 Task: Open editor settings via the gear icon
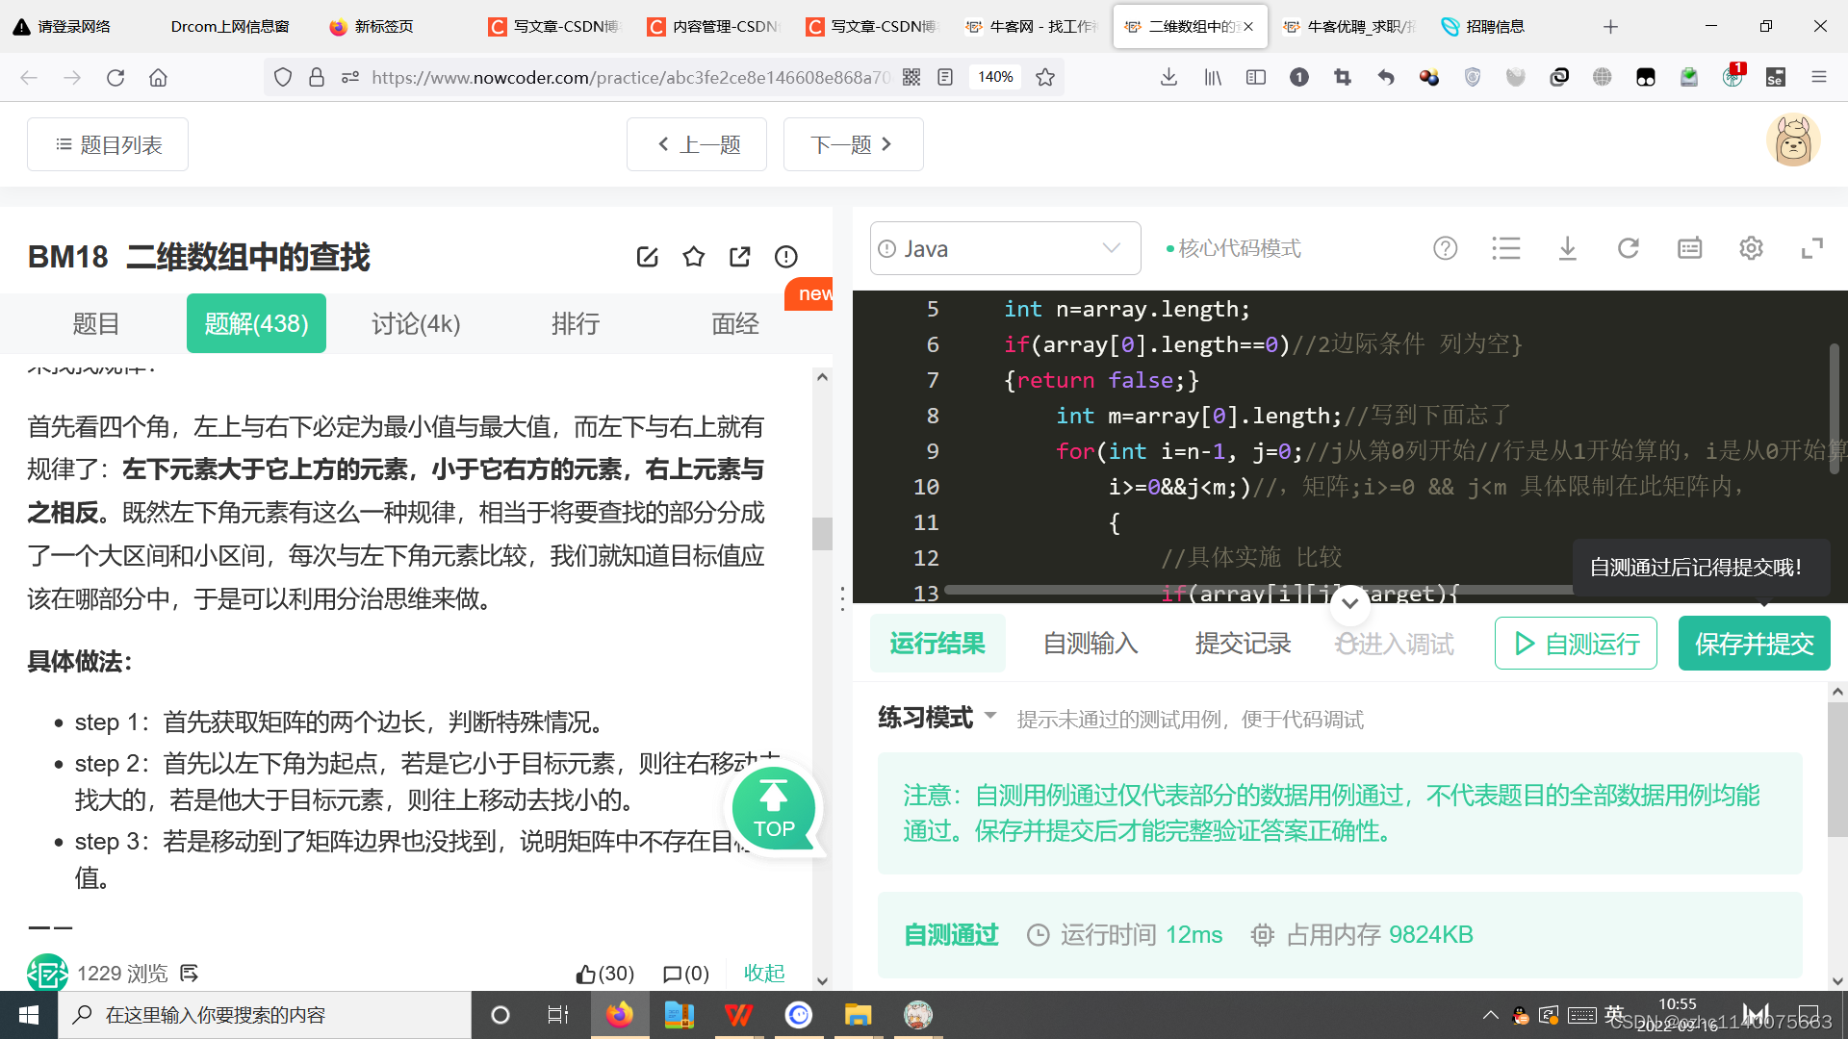(x=1751, y=247)
